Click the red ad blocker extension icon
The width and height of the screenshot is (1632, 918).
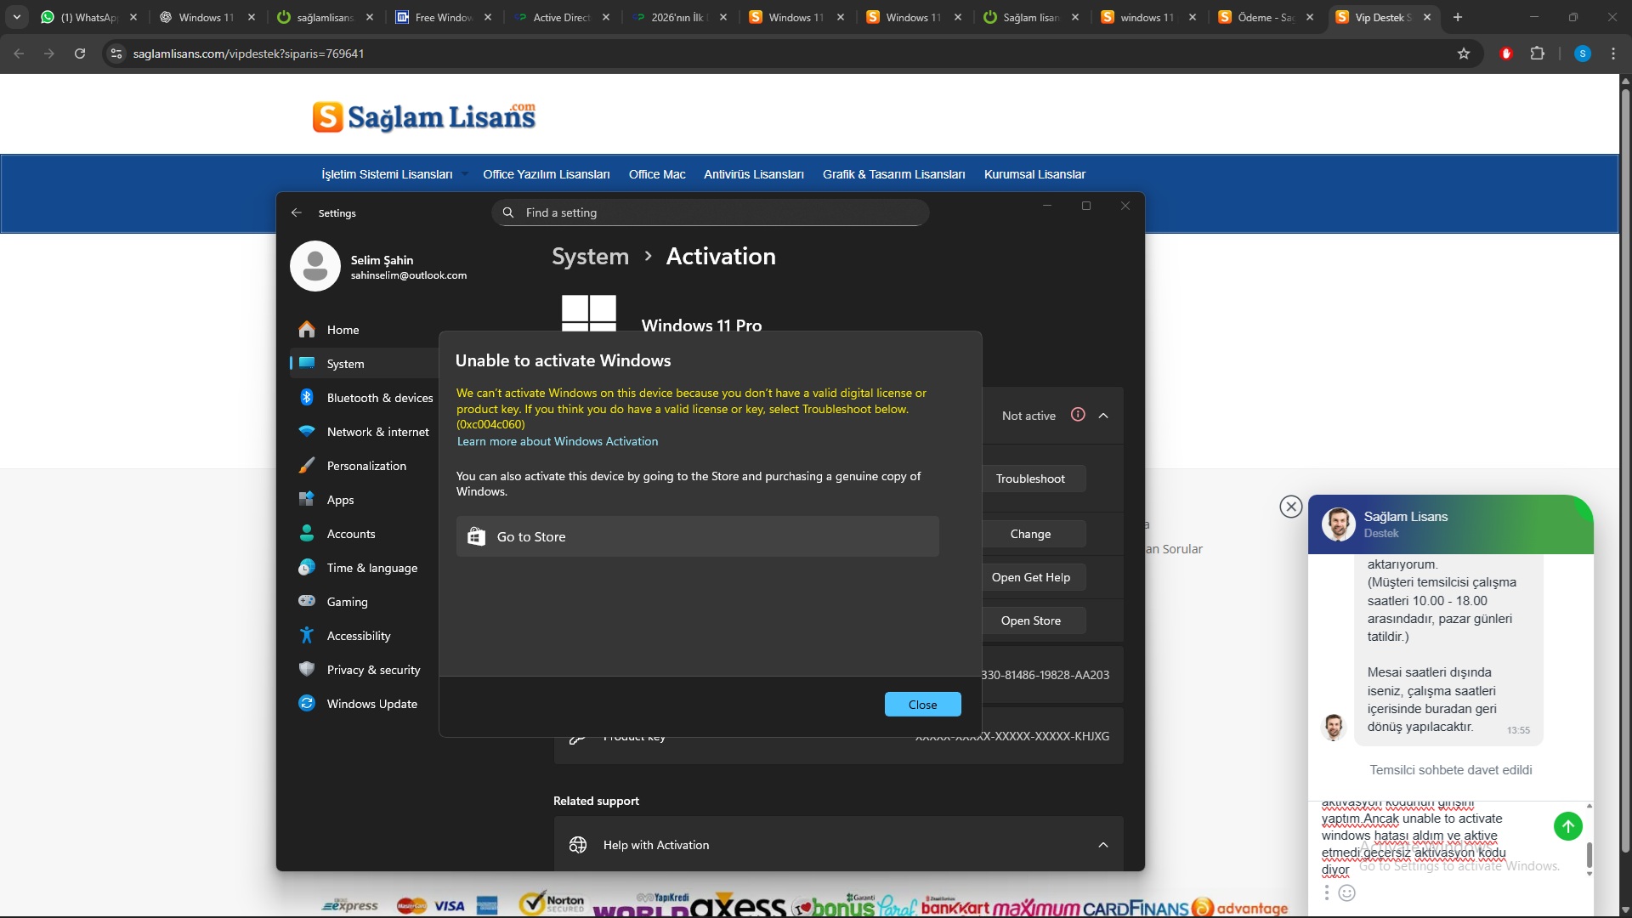coord(1506,54)
